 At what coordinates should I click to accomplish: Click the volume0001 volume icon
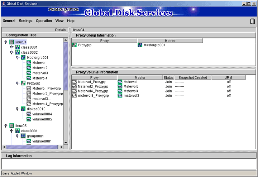(x=29, y=141)
